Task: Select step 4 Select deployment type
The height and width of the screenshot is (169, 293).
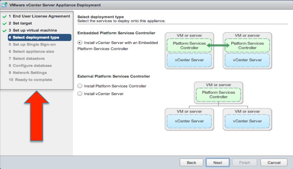Action: [x=40, y=37]
